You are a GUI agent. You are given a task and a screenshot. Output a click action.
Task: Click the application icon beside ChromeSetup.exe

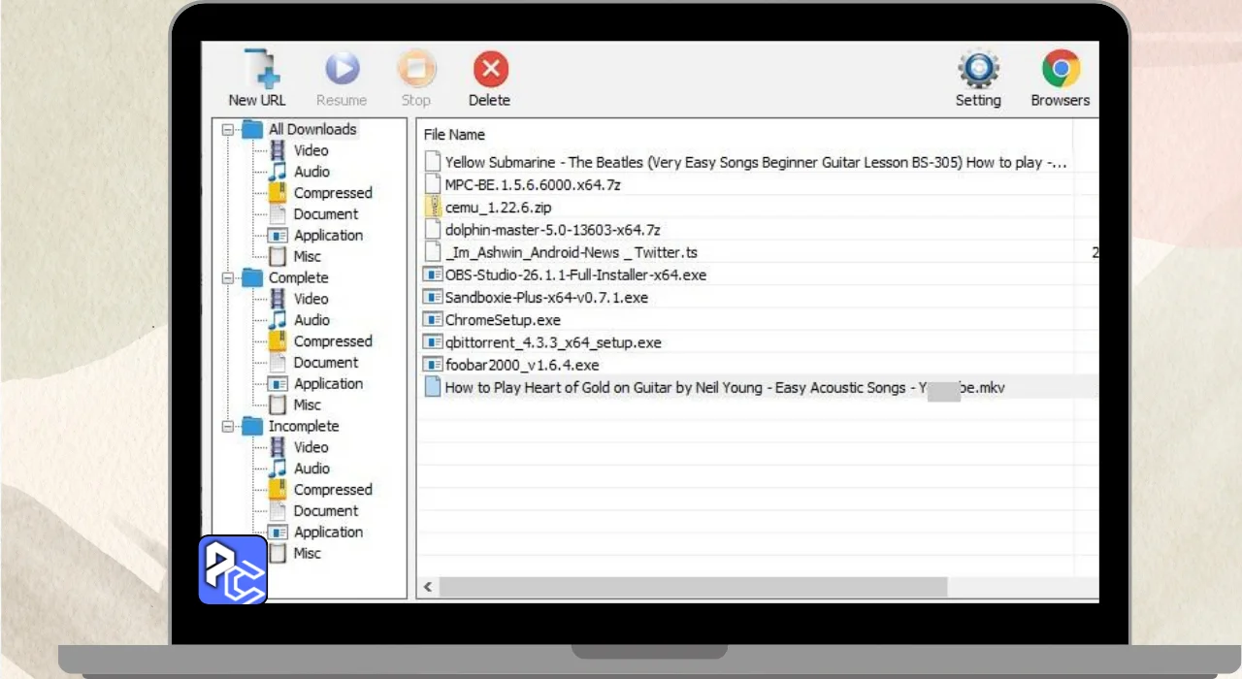(433, 319)
